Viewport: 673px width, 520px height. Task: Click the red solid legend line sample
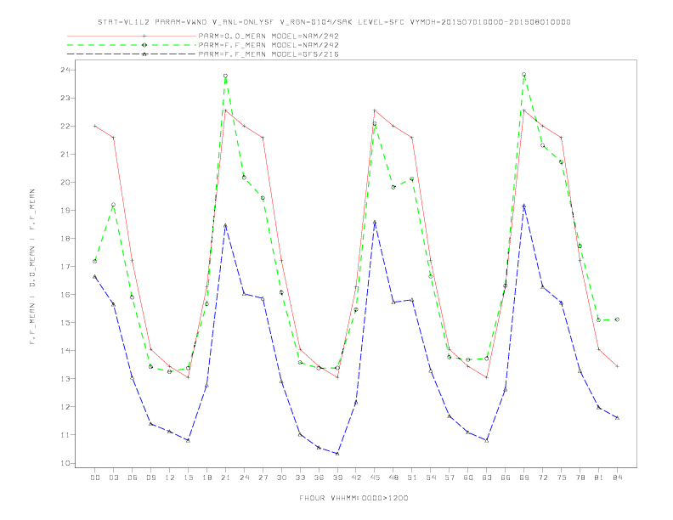coord(132,36)
